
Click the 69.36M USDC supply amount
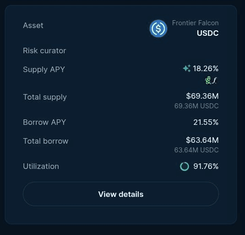pos(196,106)
